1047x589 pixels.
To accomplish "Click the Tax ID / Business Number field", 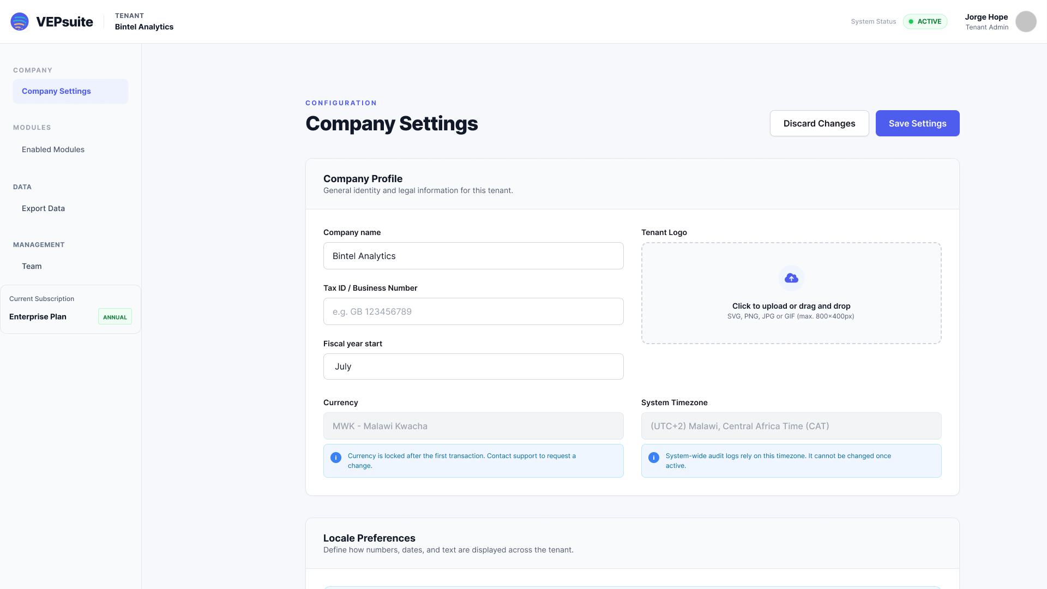I will [x=473, y=311].
